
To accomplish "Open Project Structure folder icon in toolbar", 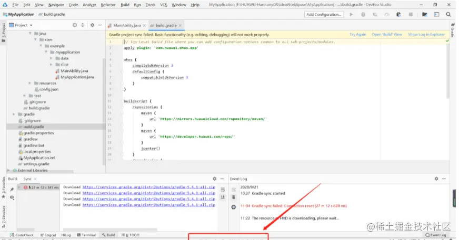I will pyautogui.click(x=424, y=14).
